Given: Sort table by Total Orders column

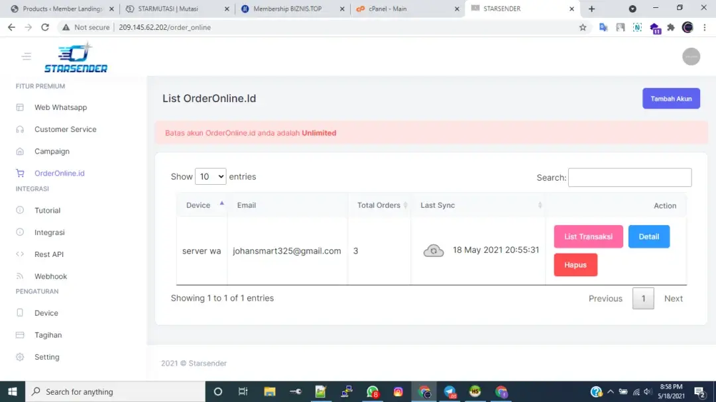Looking at the screenshot, I should [379, 205].
